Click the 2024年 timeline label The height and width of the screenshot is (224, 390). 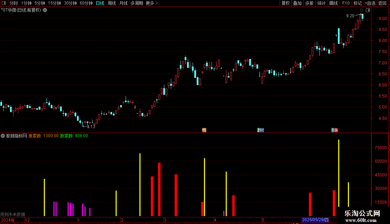[x=8, y=220]
